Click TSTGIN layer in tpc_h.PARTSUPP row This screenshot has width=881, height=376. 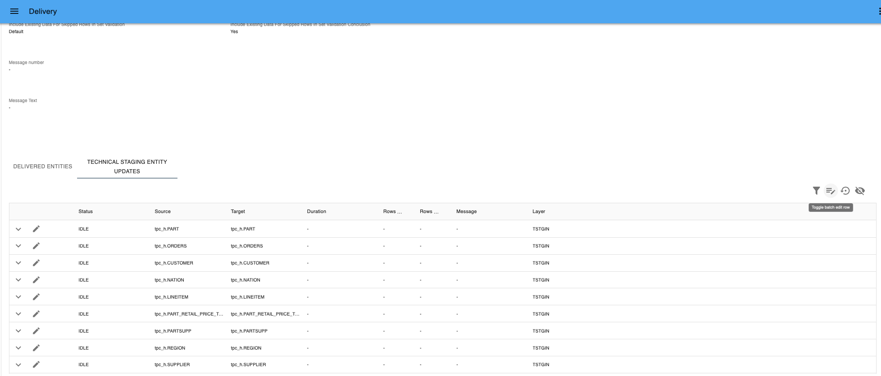point(541,331)
